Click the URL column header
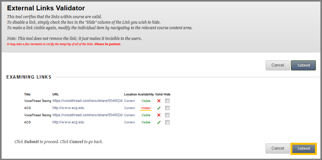 56,94
